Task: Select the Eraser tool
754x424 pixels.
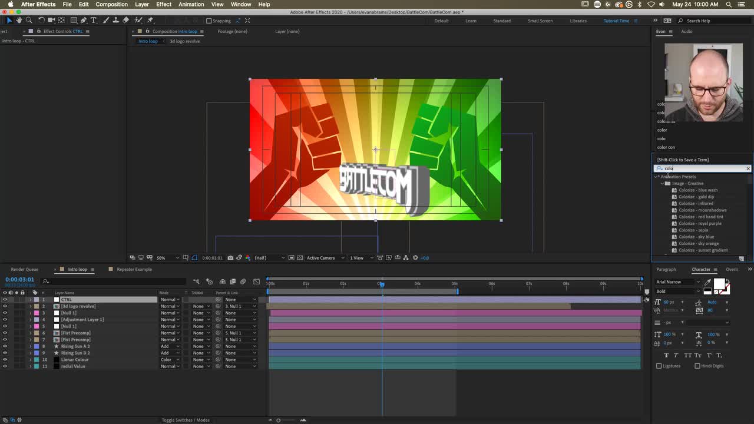Action: (125, 21)
